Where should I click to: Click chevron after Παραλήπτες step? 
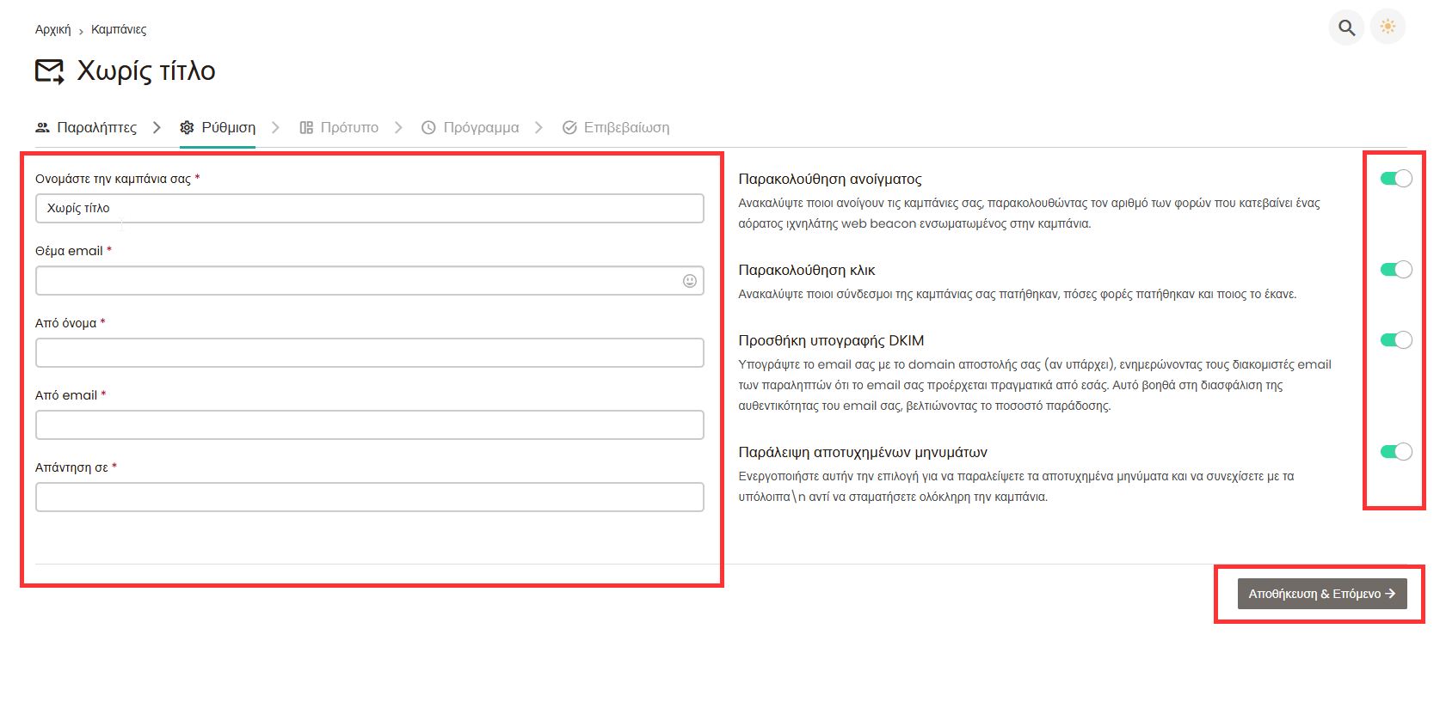click(157, 127)
